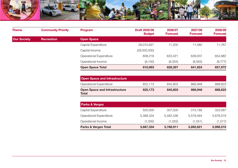
Task: Select operational expenditure value 654,982
Action: pyautogui.click(x=220, y=56)
